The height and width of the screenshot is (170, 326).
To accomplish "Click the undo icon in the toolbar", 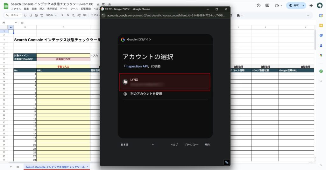I will tap(25, 15).
